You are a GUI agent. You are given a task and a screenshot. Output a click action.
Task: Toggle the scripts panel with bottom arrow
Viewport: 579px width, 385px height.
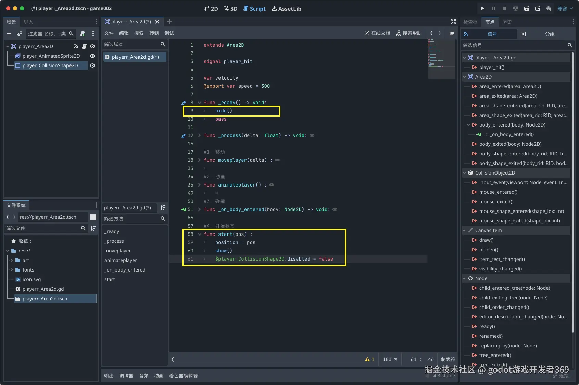[173, 359]
